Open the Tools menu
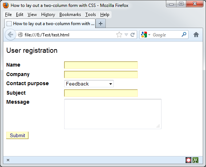The image size is (206, 167). (x=90, y=15)
